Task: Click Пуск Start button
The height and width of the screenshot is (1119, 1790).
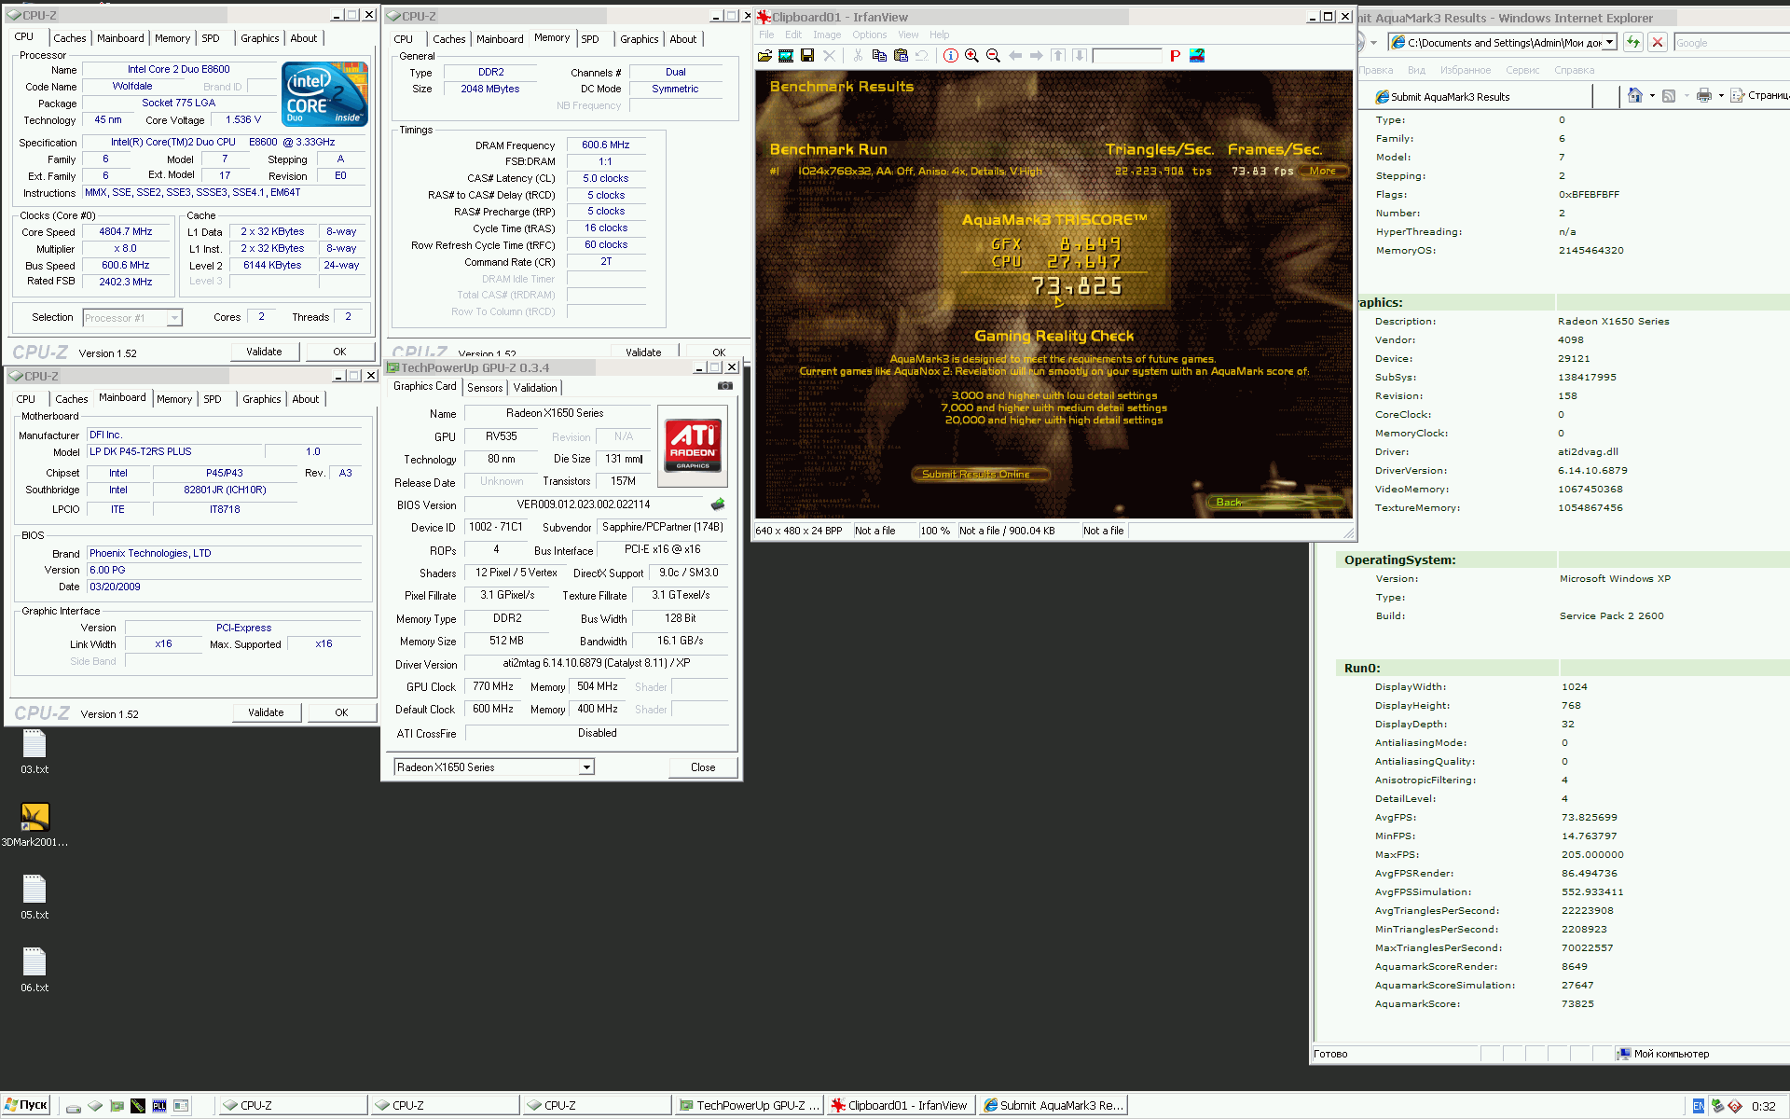Action: coord(25,1105)
